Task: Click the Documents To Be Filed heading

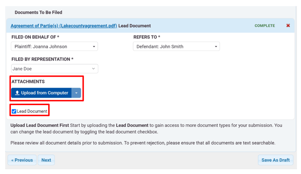Action: [38, 13]
